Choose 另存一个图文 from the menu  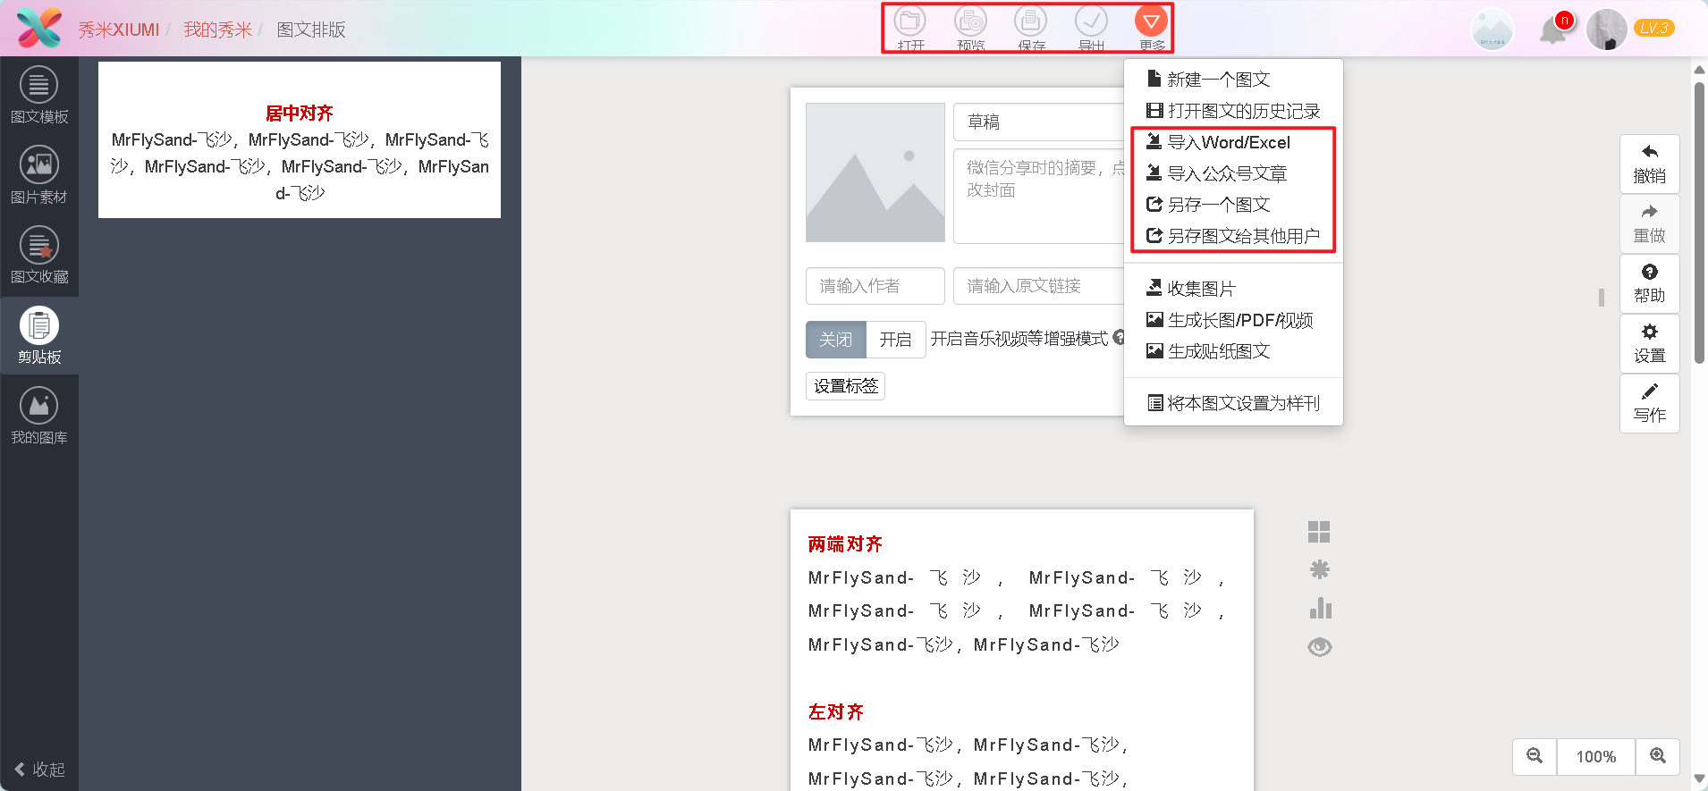1233,205
